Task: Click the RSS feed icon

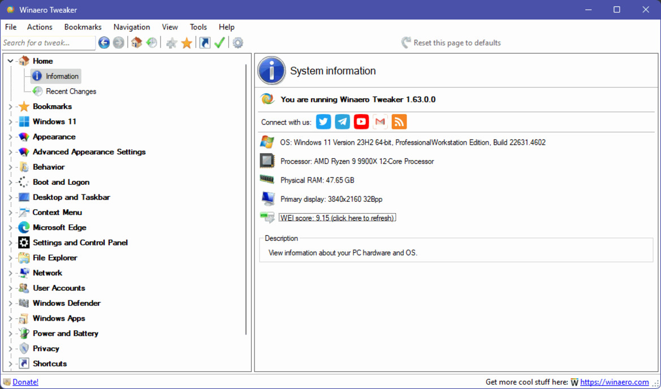Action: (399, 122)
